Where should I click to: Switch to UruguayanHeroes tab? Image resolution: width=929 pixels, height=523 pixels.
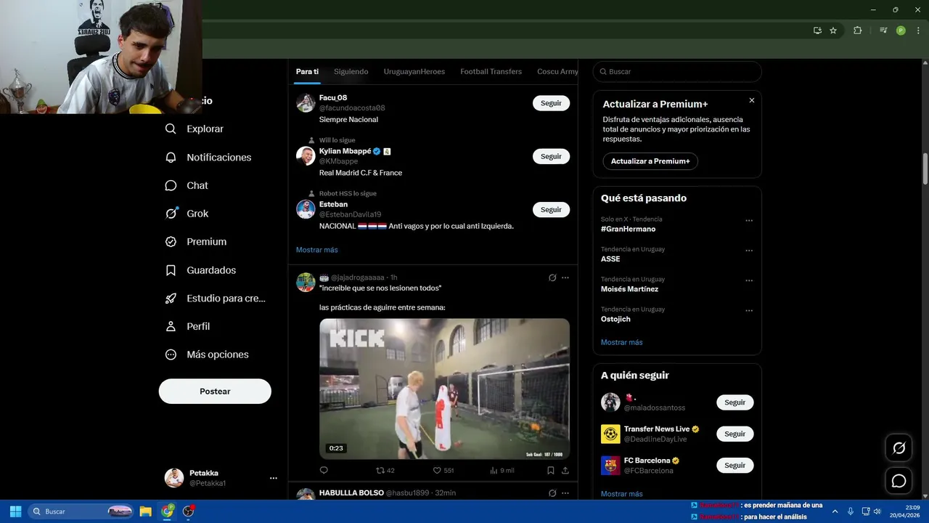tap(414, 72)
